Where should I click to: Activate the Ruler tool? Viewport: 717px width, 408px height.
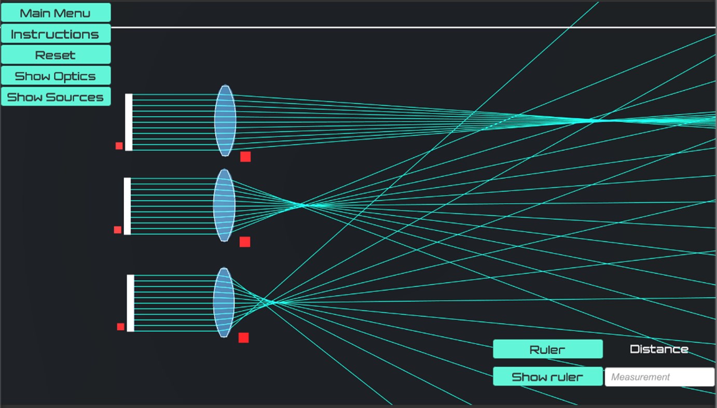(x=547, y=349)
